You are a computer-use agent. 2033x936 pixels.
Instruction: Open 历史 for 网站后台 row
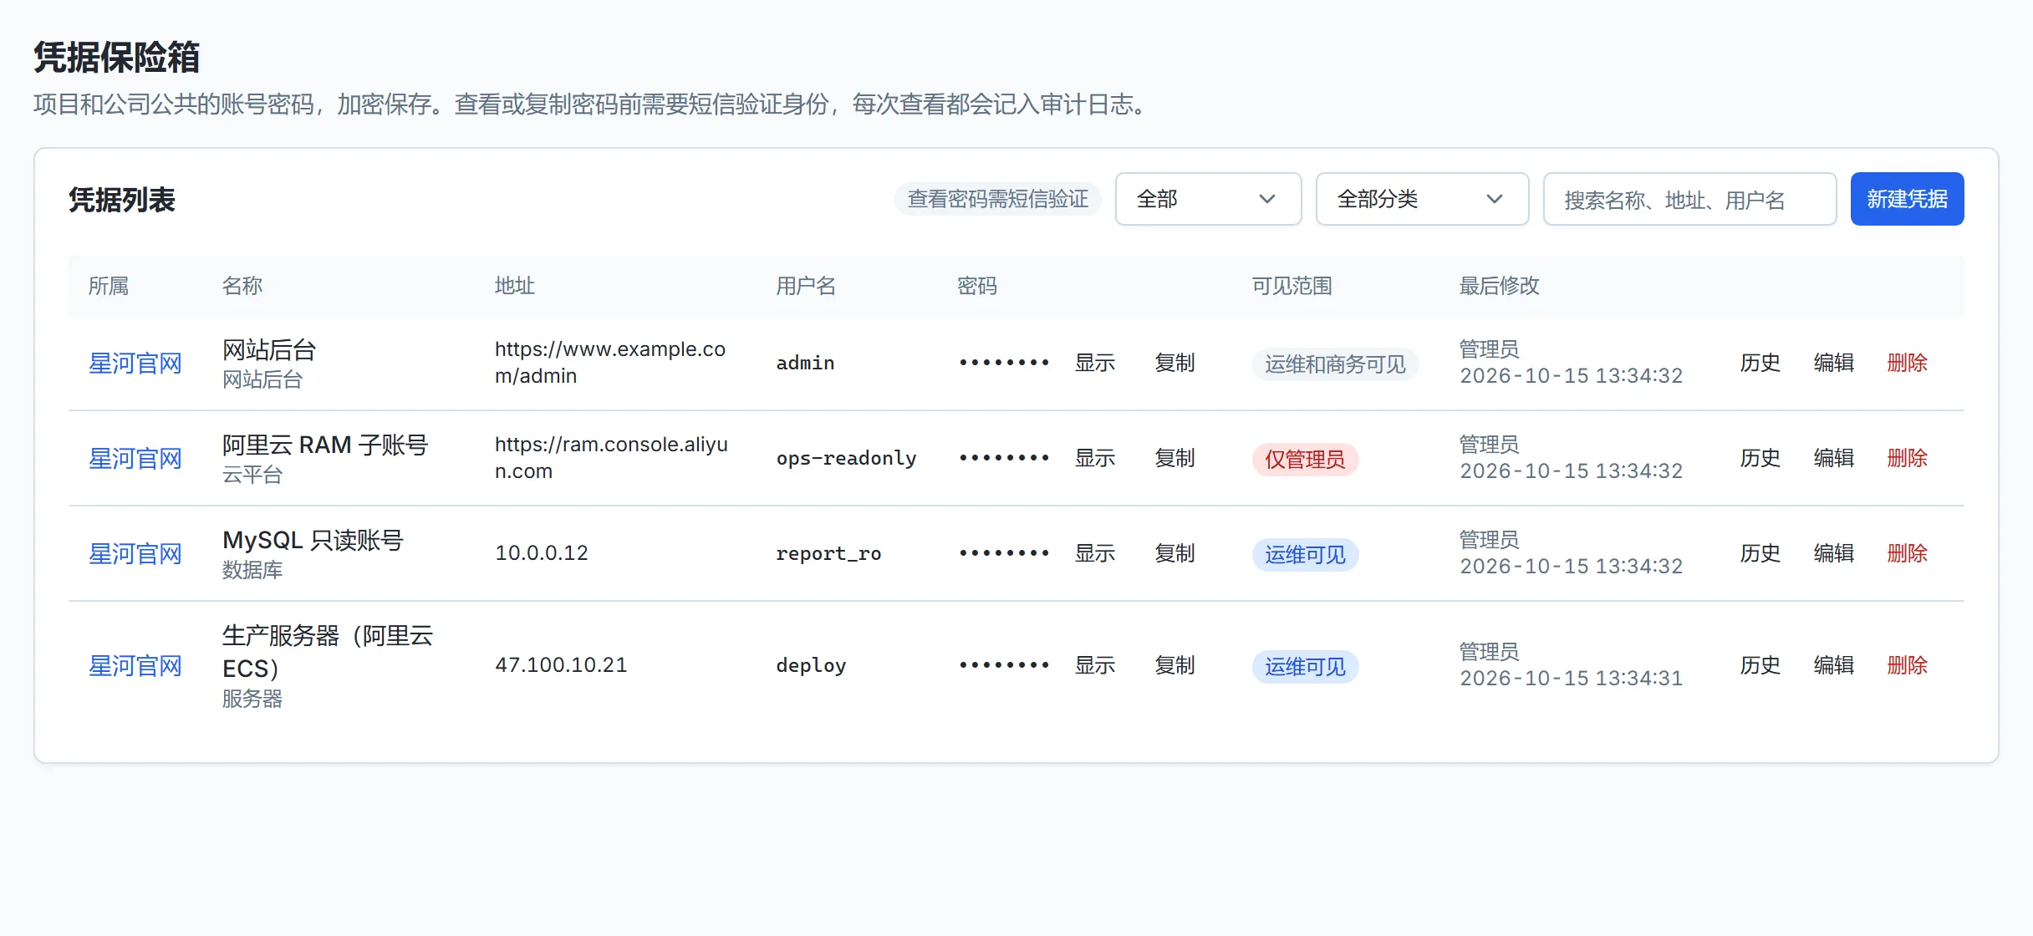click(1760, 363)
